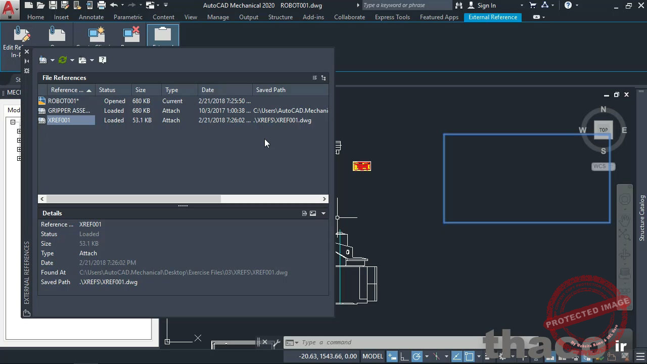This screenshot has width=647, height=364.
Task: Toggle polar tracking in status bar
Action: pos(417,356)
